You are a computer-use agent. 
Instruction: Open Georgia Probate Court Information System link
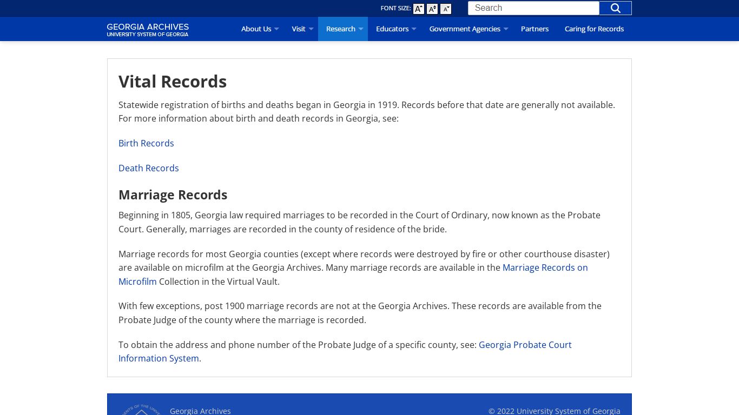coord(525,345)
